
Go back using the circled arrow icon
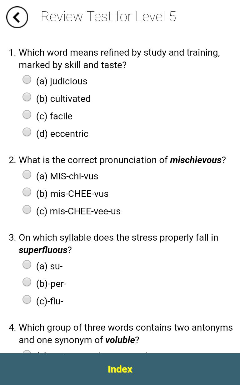pyautogui.click(x=17, y=17)
